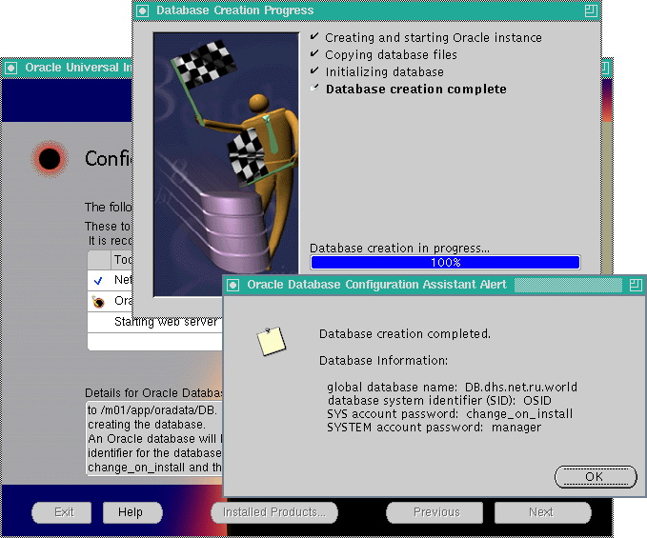The height and width of the screenshot is (538, 647).
Task: Click the Next button in the installer
Action: tap(540, 512)
